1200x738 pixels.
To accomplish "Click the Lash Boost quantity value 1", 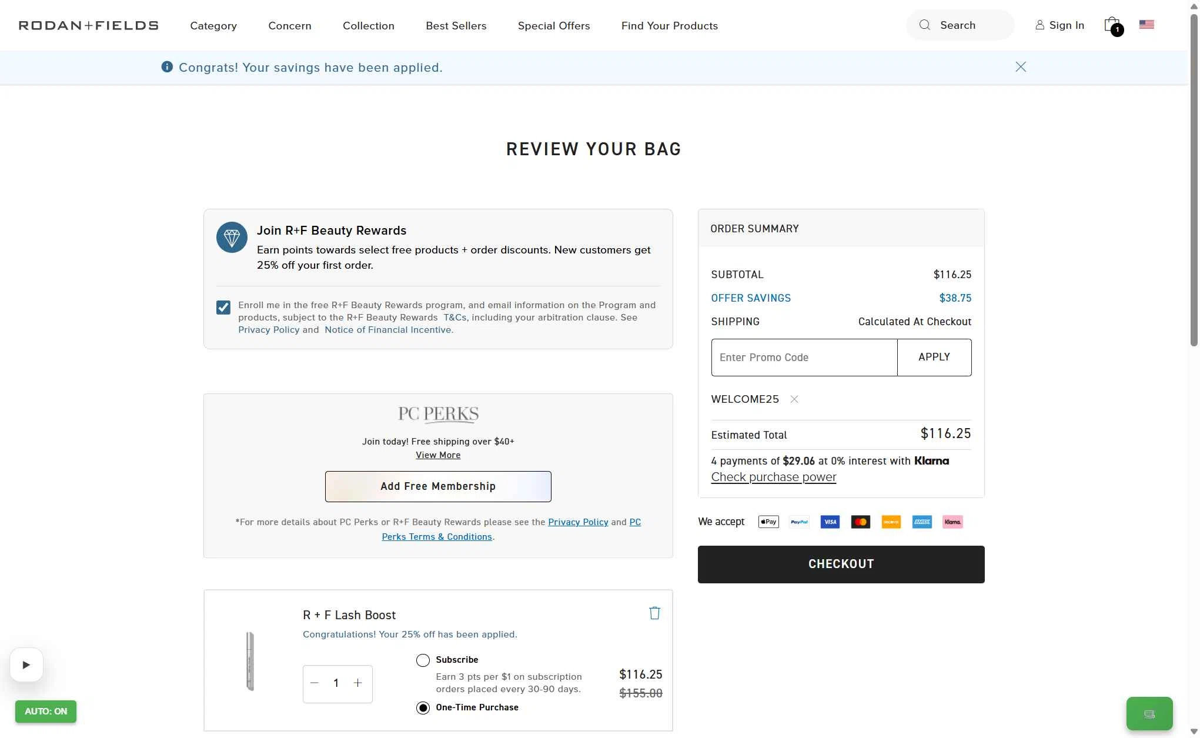I will pos(336,683).
